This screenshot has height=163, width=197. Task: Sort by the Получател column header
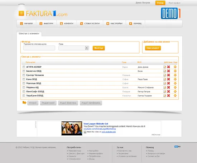(30, 62)
